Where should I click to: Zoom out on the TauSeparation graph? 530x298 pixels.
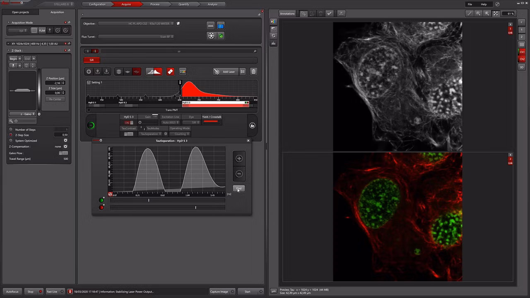239,174
